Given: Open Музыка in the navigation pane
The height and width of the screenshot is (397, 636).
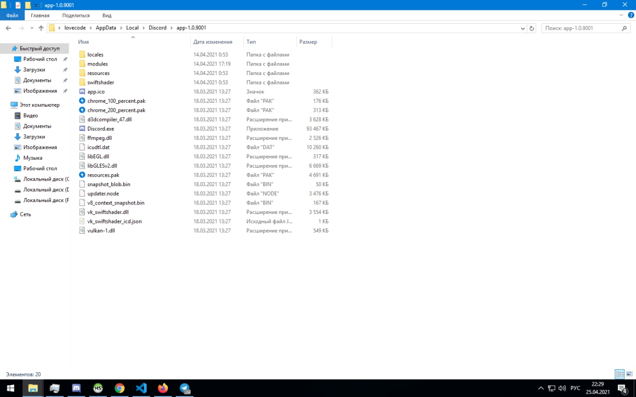Looking at the screenshot, I should 33,158.
